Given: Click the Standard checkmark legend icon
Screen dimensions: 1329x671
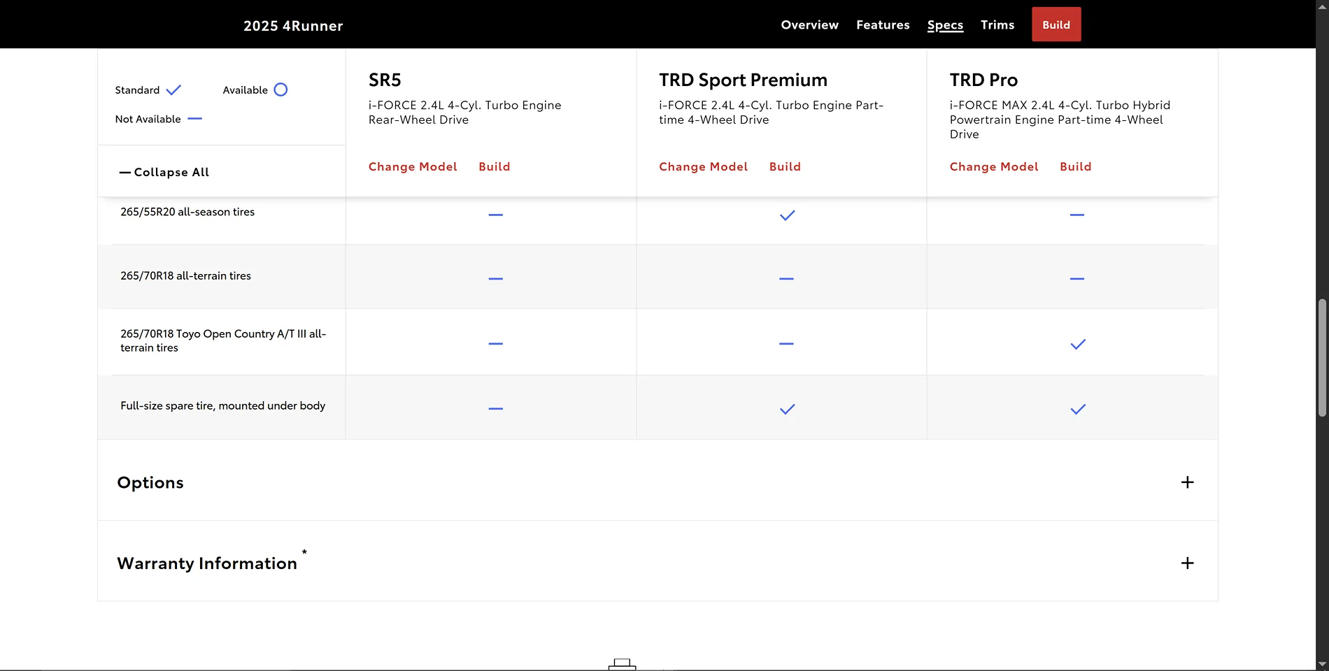Looking at the screenshot, I should [172, 89].
